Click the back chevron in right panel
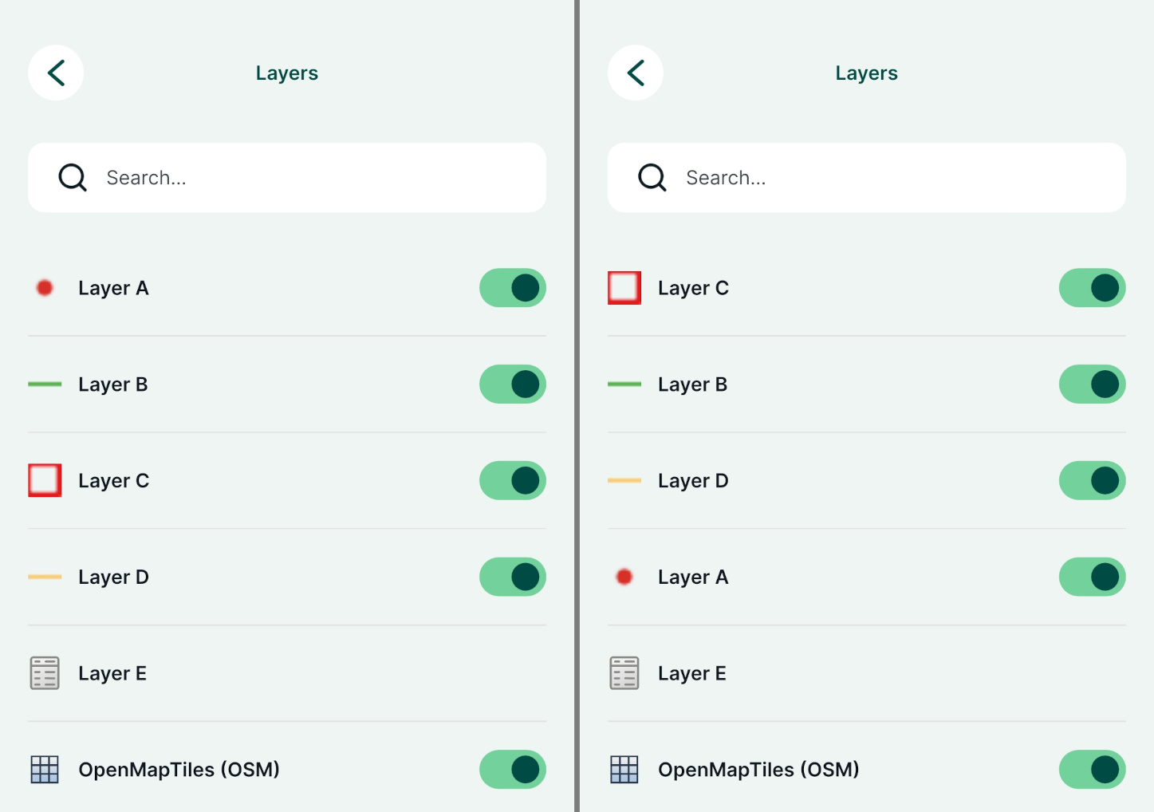 (635, 73)
